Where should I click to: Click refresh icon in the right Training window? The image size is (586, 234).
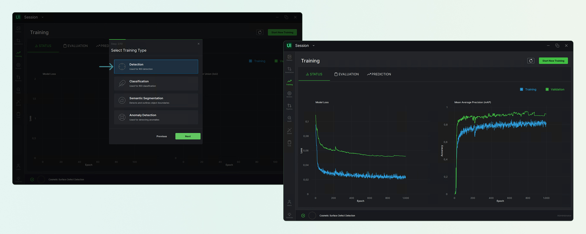[x=531, y=61]
